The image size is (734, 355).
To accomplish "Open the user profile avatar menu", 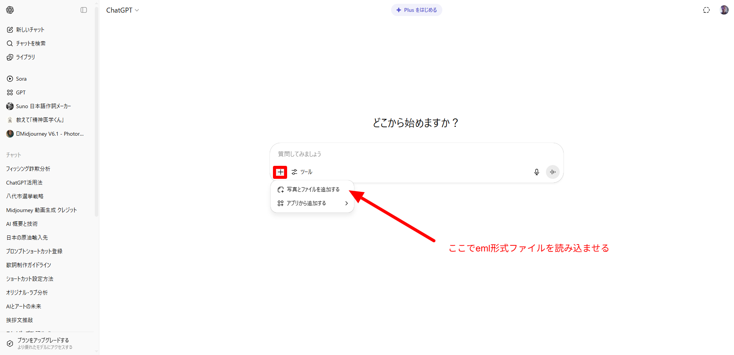I will tap(724, 10).
